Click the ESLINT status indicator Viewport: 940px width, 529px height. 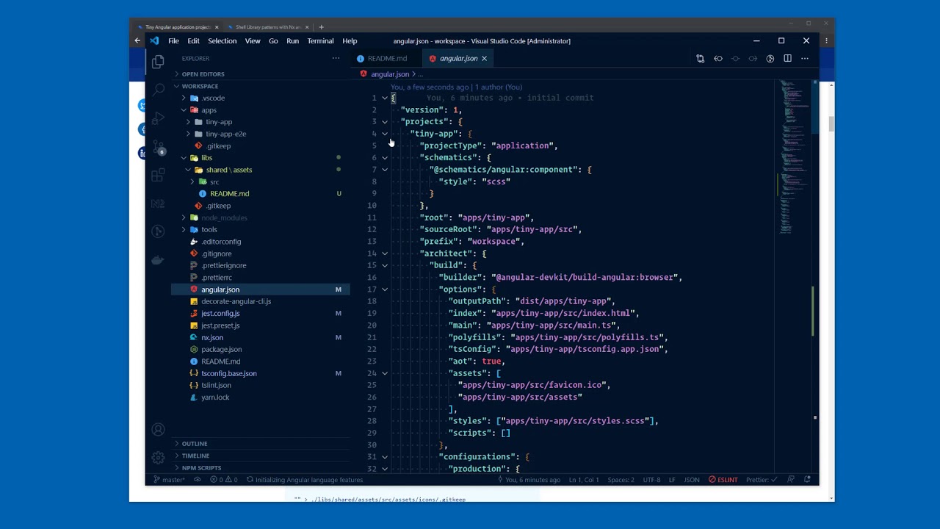coord(723,480)
